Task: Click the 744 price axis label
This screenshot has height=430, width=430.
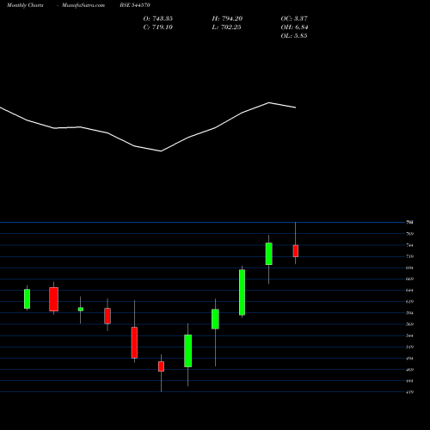Action: coord(410,245)
